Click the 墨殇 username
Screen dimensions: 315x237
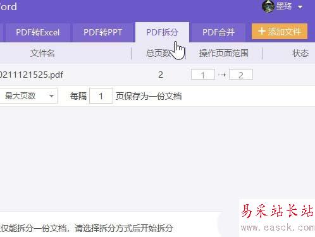(284, 6)
